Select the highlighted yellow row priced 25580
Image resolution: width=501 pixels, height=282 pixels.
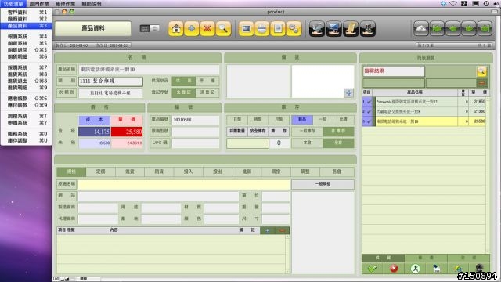click(x=424, y=121)
